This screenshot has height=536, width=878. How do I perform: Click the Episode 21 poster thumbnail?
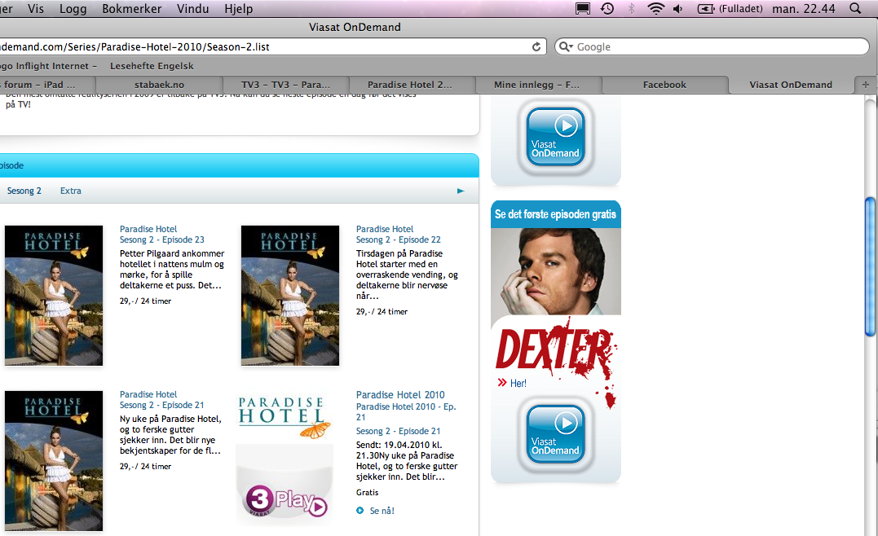pyautogui.click(x=54, y=460)
